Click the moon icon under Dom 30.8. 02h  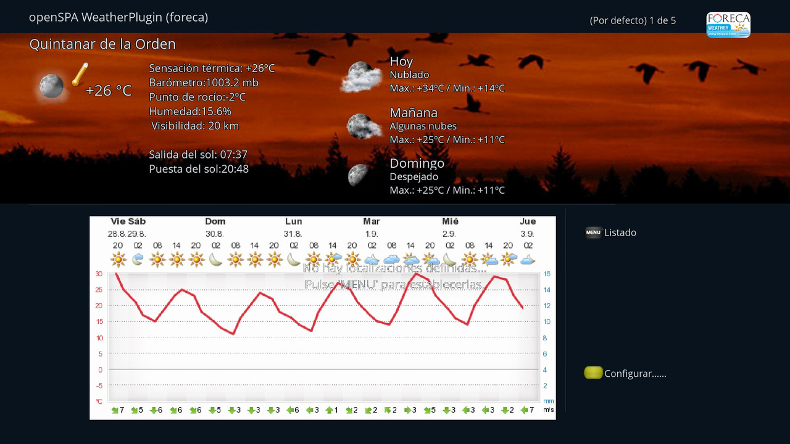click(215, 260)
